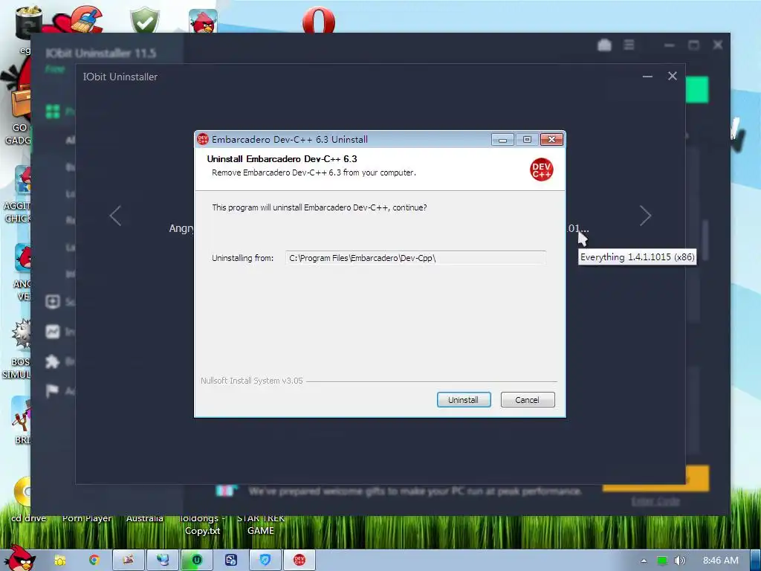Viewport: 761px width, 571px height.
Task: Open Google Chrome from the taskbar
Action: tap(94, 561)
